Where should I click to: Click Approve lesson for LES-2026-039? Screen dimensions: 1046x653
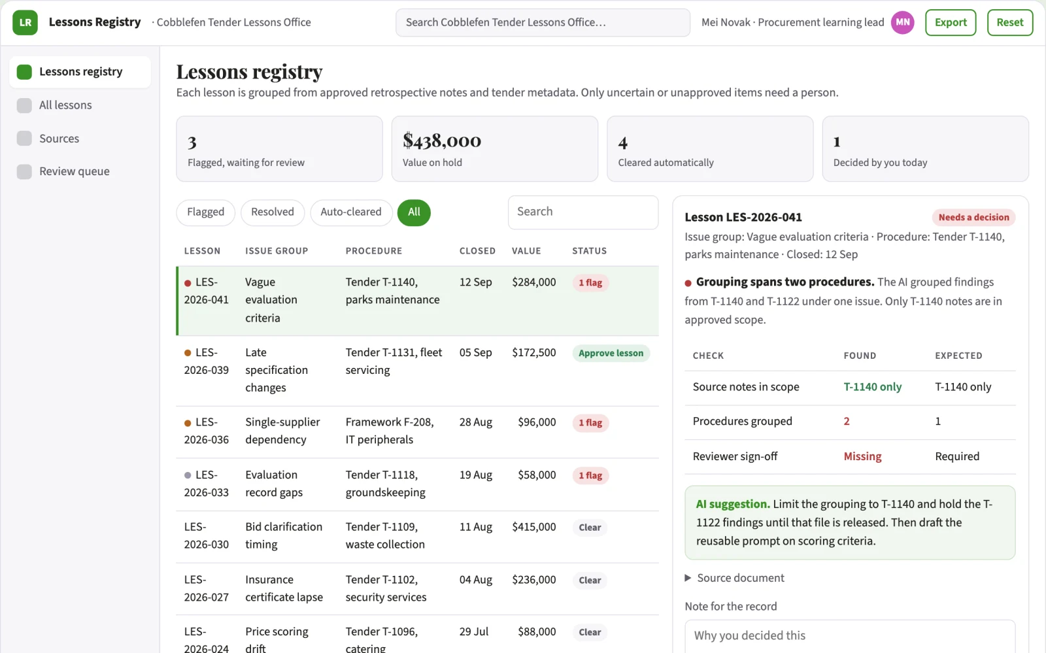611,353
